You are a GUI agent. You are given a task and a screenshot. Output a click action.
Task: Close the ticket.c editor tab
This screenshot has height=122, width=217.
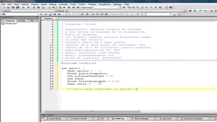pyautogui.click(x=56, y=18)
